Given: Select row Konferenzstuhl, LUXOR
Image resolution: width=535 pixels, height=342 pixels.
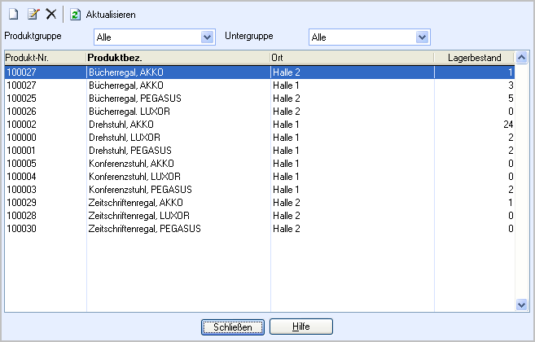Looking at the screenshot, I should [x=260, y=177].
